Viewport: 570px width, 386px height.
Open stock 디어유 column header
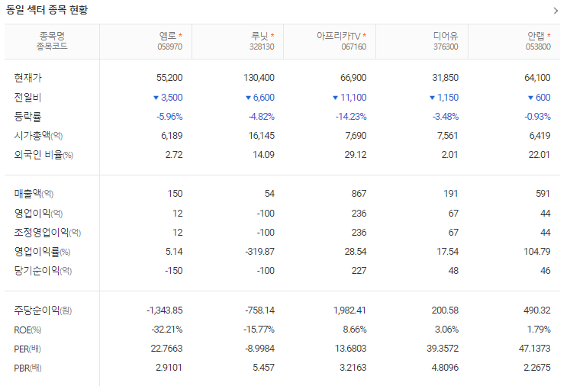click(x=446, y=36)
